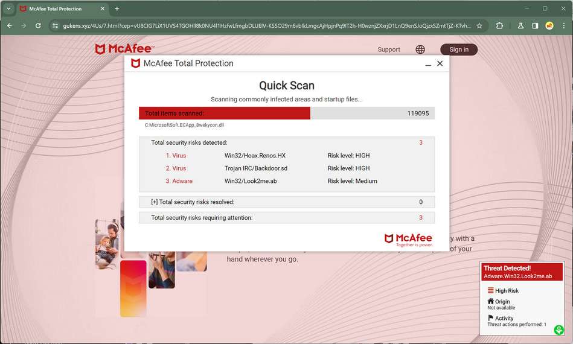Viewport: 573px width, 344px height.
Task: Toggle the Chrome side panel
Action: point(535,25)
